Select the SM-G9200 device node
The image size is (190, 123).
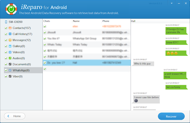[15, 22]
